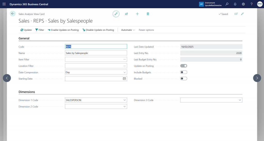Click the plus icon to create new

pyautogui.click(x=137, y=14)
